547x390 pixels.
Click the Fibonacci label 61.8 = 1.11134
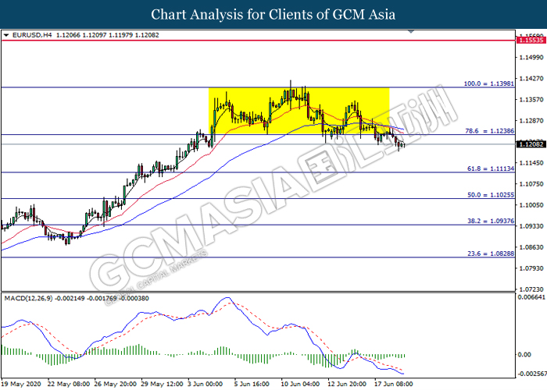491,168
